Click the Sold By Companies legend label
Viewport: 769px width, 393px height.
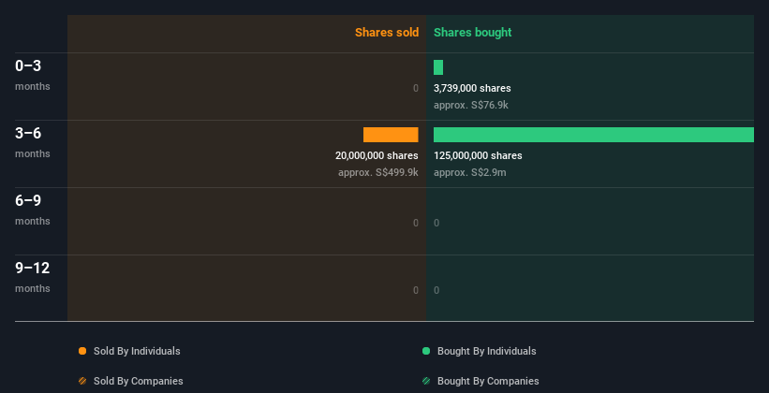139,381
